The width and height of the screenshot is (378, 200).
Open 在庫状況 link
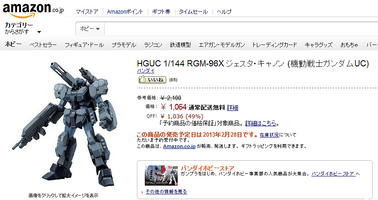click(x=269, y=135)
